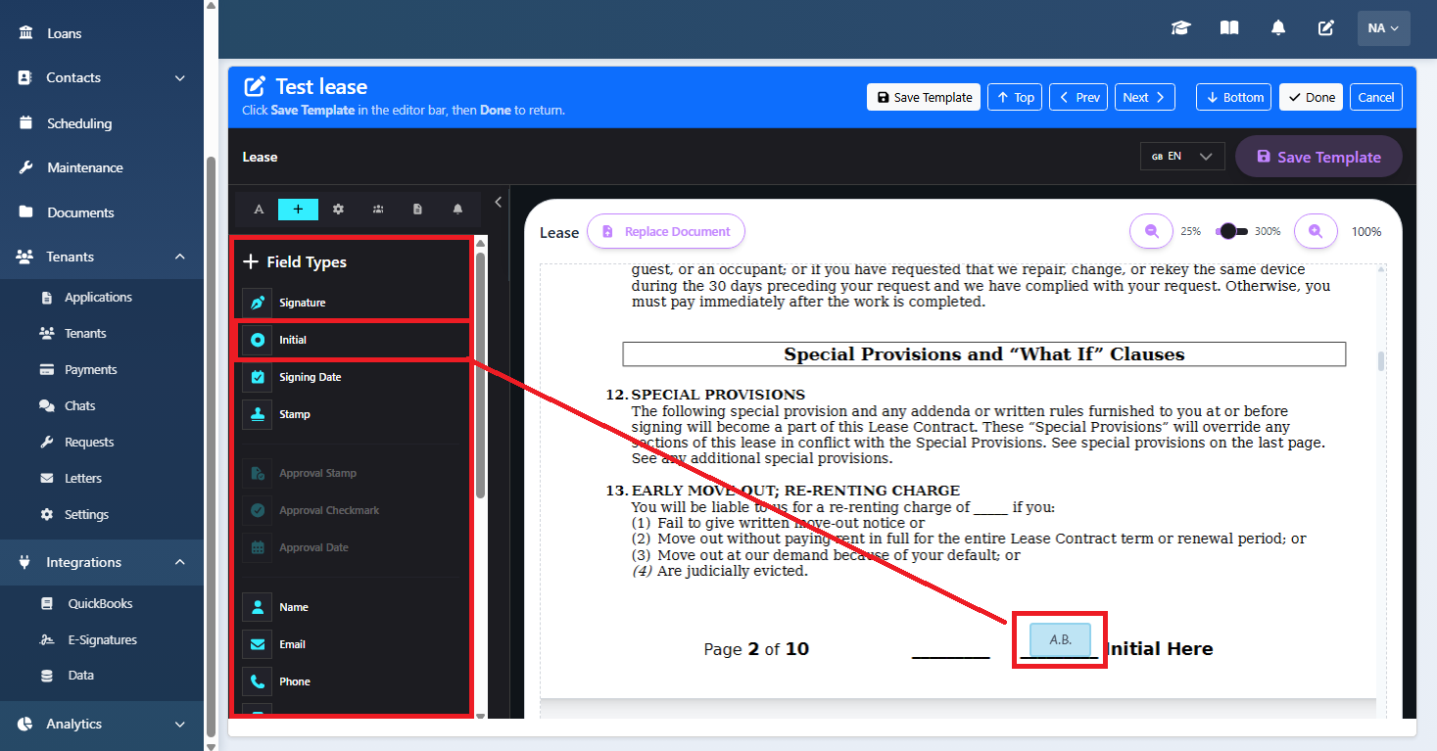Open the top bar notification bell
This screenshot has height=751, width=1437.
coord(1278,28)
